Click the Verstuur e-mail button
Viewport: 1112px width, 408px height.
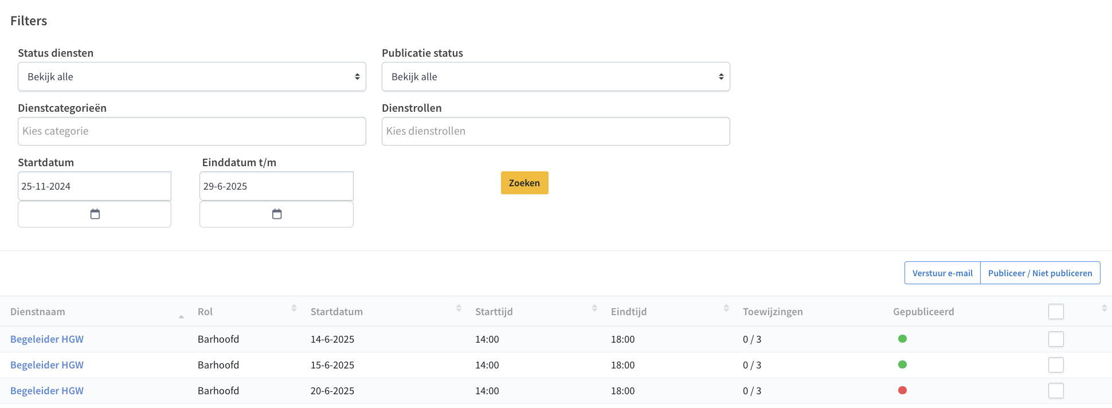tap(942, 273)
